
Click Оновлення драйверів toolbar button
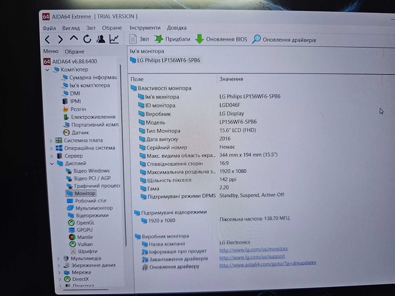tap(284, 39)
